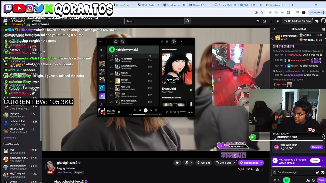Open chat settings gear icon
Viewport: 326px width, 183px height.
pyautogui.click(x=313, y=180)
